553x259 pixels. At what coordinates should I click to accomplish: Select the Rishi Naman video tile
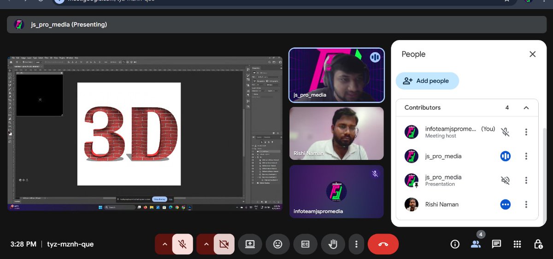point(336,133)
